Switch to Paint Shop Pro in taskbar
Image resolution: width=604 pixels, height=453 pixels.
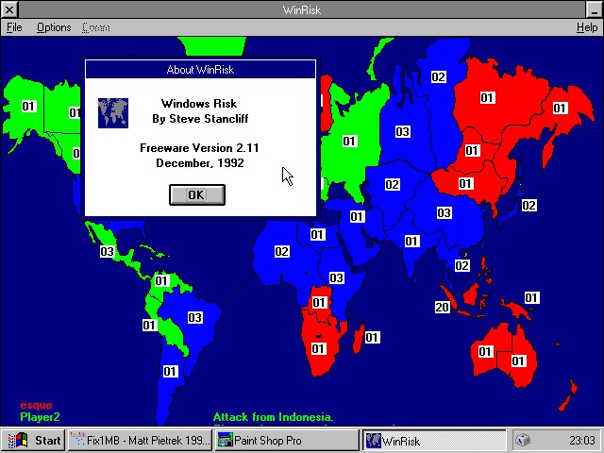(x=286, y=440)
